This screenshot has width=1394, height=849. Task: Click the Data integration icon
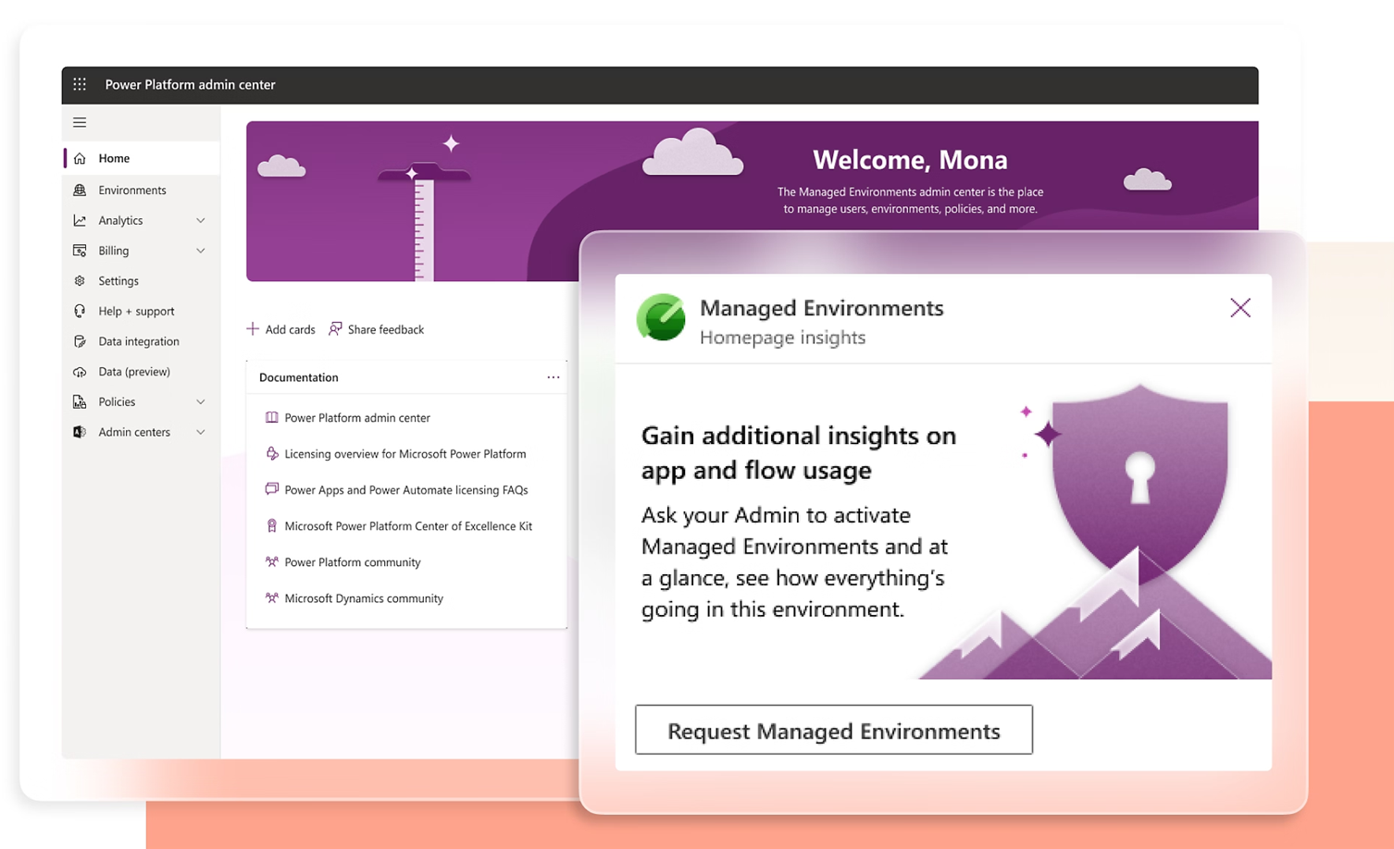point(80,341)
